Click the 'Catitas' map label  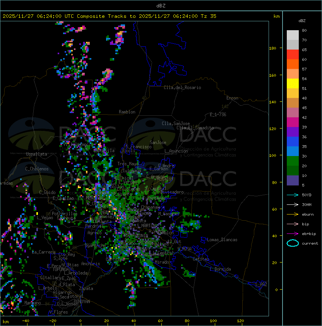(201, 259)
